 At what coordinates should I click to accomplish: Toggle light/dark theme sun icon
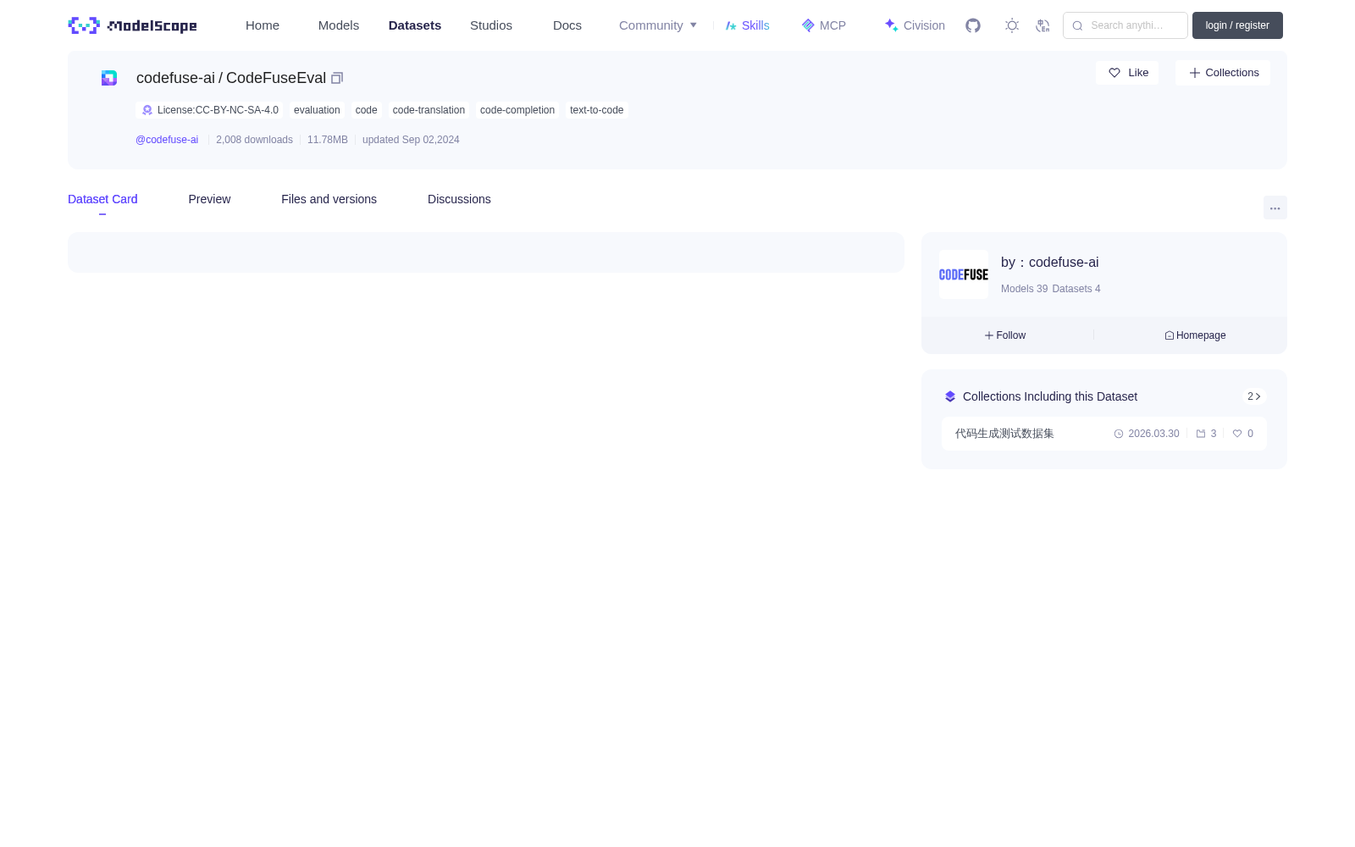1012,25
